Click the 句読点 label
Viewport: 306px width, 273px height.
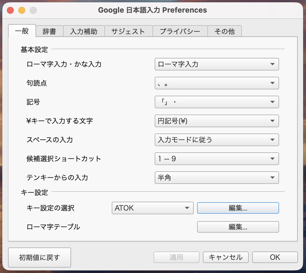(37, 83)
